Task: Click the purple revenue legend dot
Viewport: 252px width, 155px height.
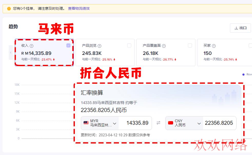Action: click(x=244, y=75)
